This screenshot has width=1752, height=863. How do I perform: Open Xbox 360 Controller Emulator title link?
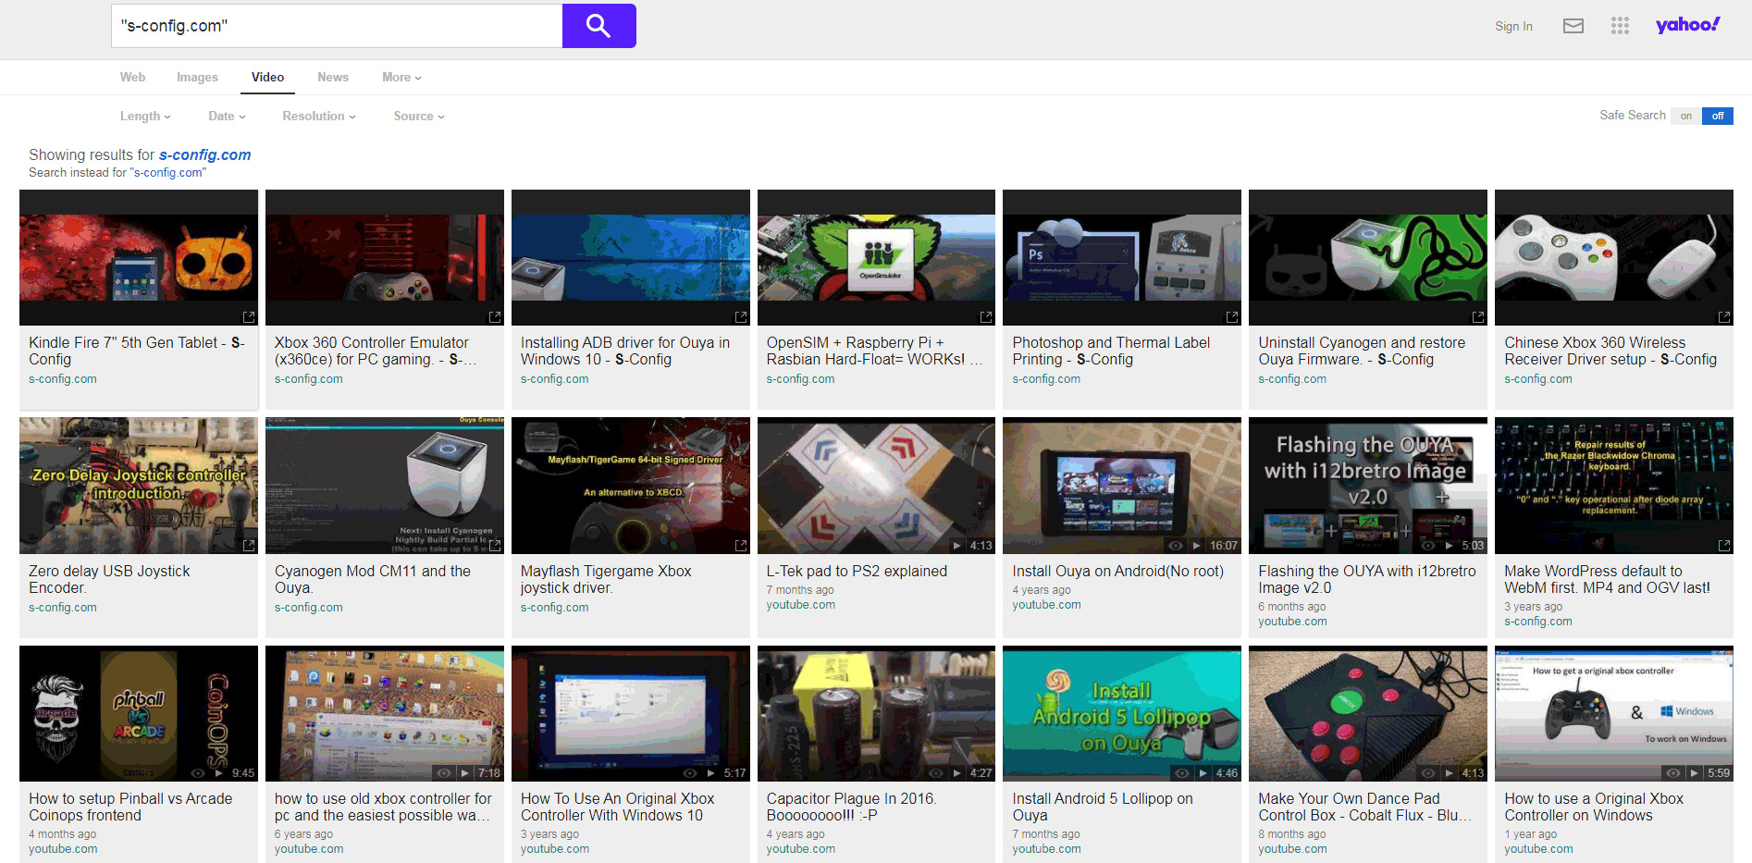[376, 351]
